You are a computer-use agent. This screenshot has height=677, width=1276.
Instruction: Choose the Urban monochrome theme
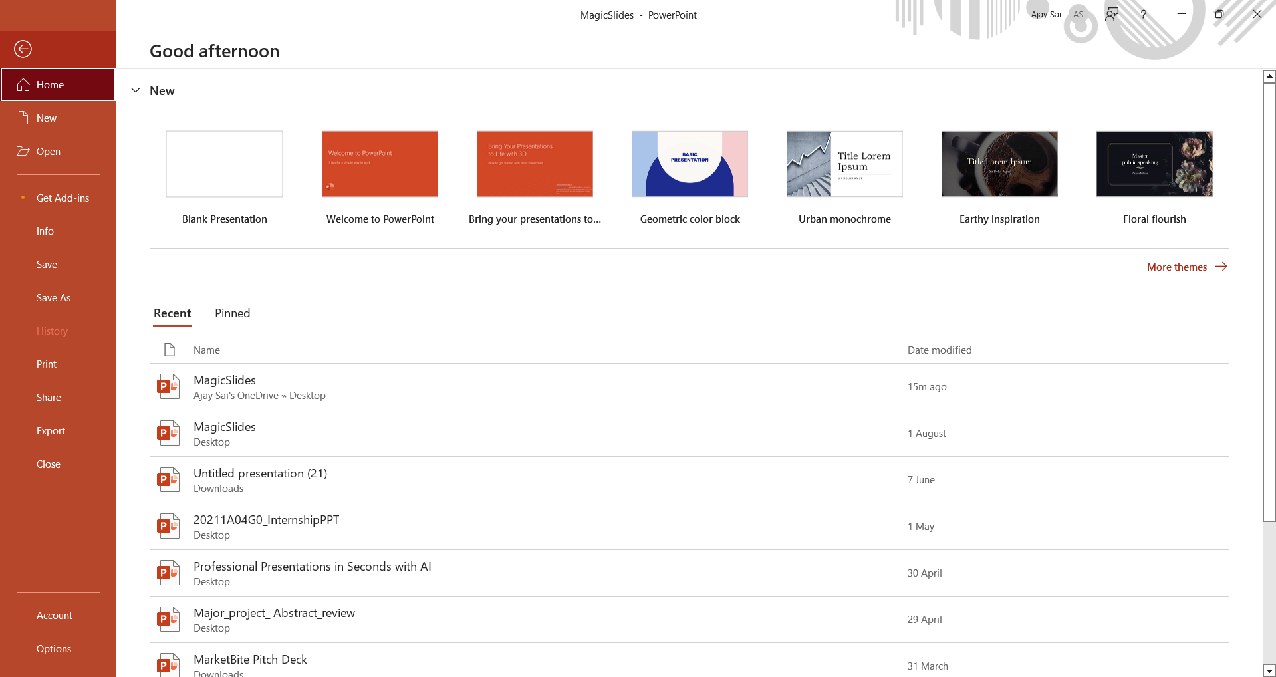pyautogui.click(x=844, y=178)
